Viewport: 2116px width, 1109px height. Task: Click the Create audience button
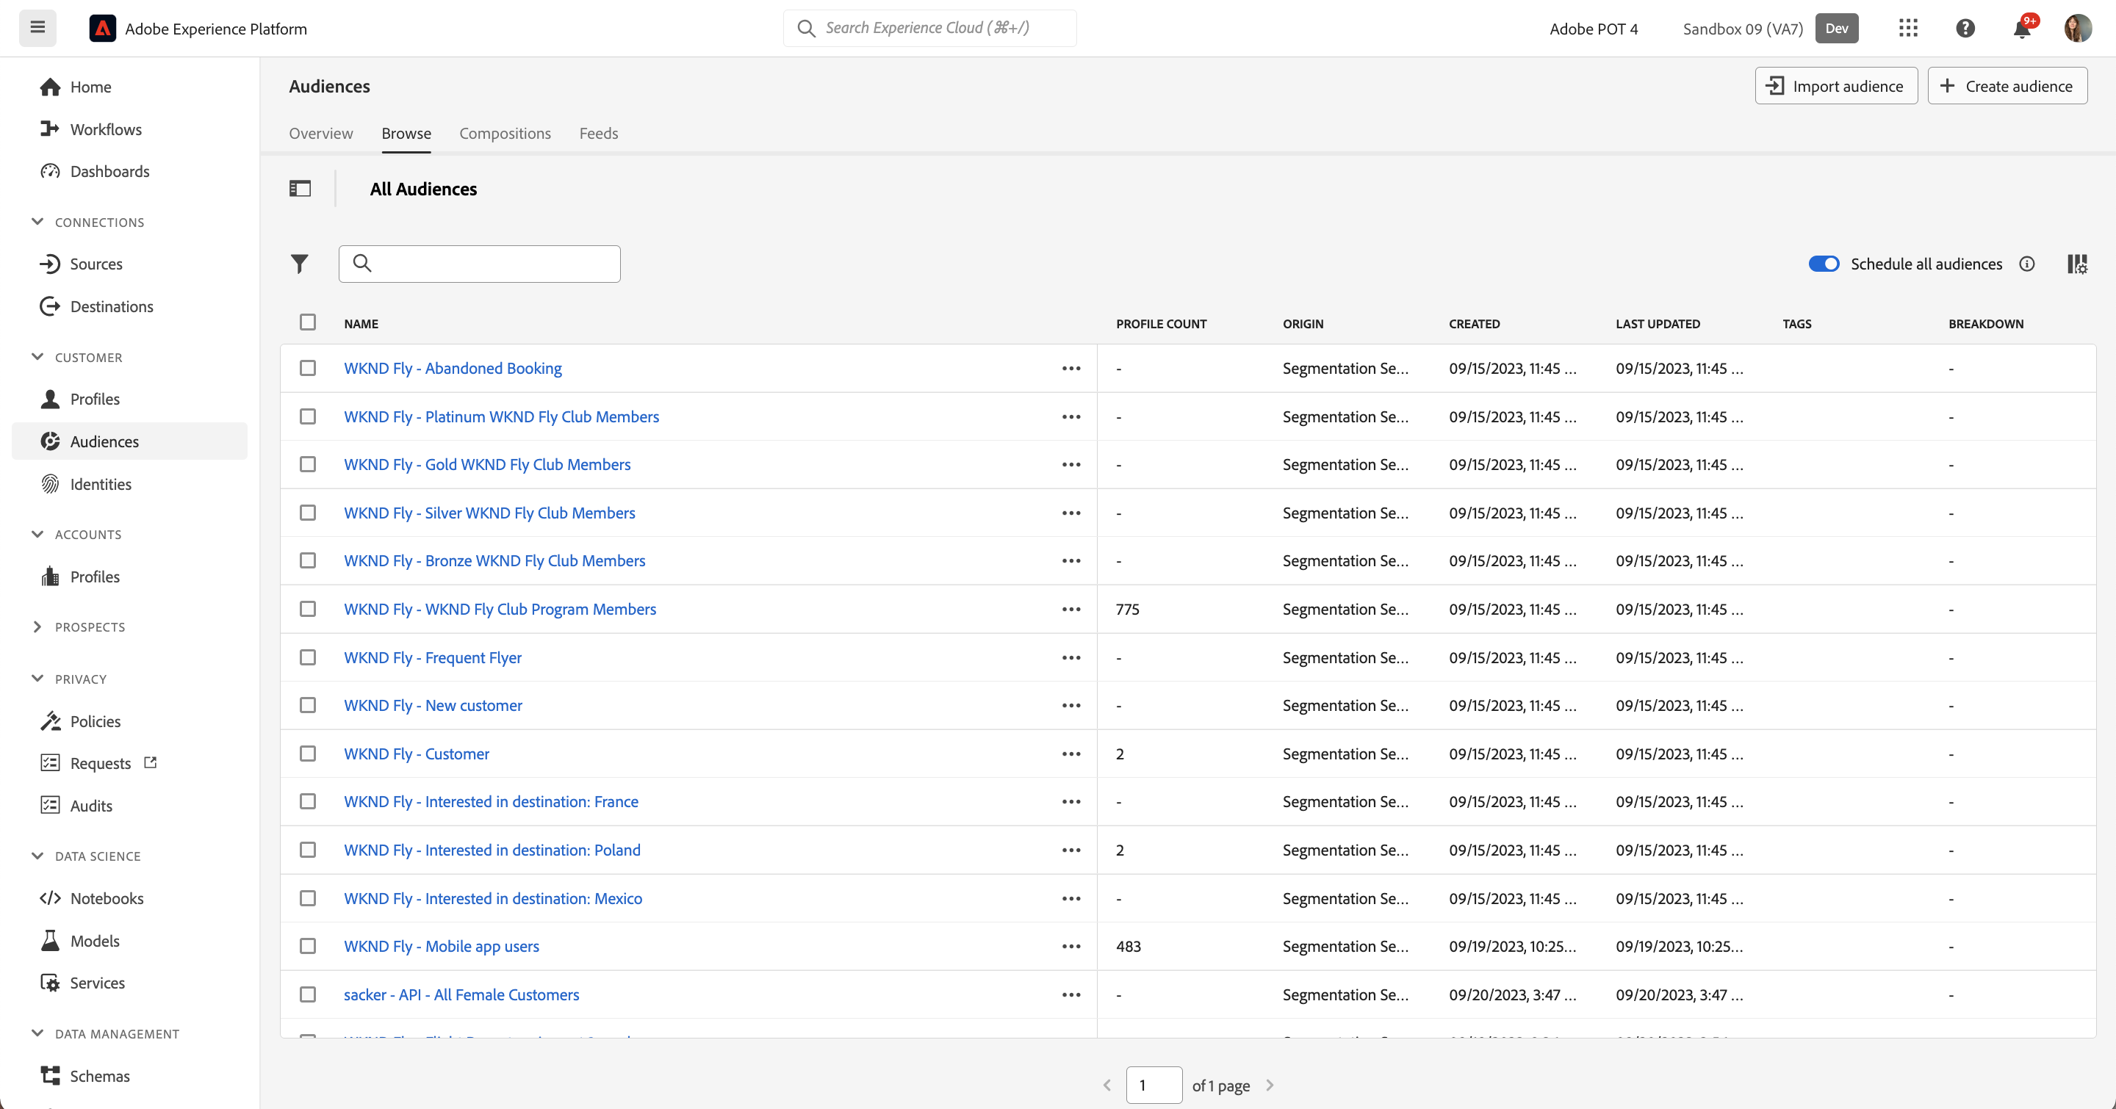point(2007,86)
